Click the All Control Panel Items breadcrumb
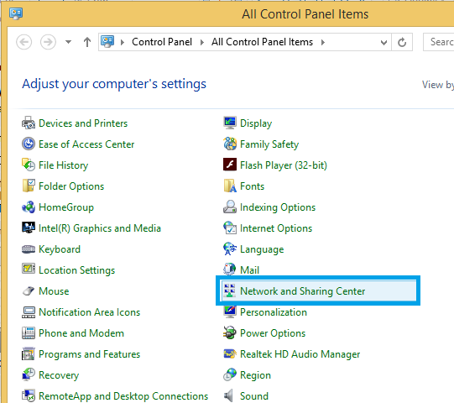Screen dimensions: 454x403 click(262, 42)
